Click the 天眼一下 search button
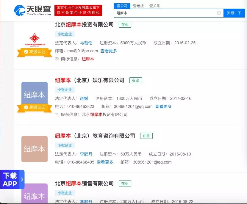This screenshot has height=204, width=247. point(235,13)
